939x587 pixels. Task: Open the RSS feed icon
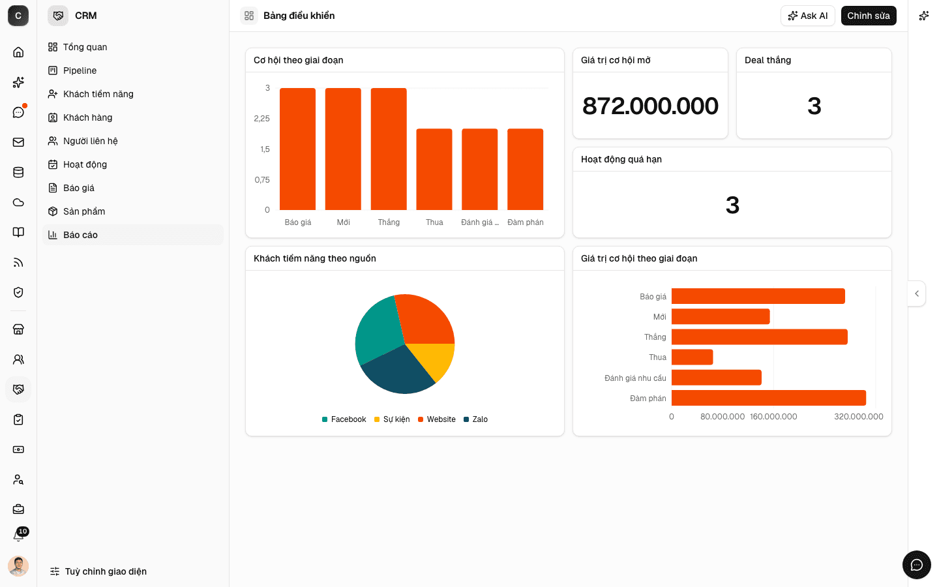coord(18,262)
